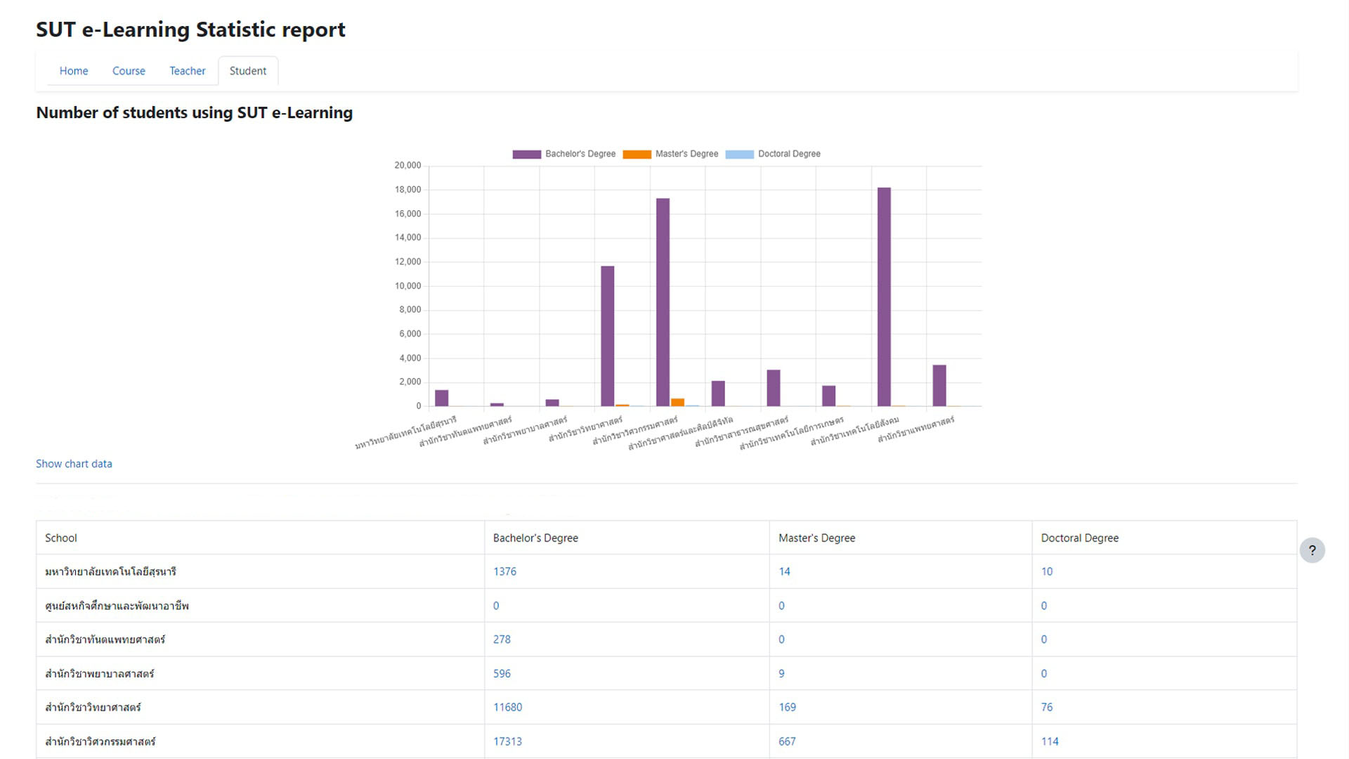The image size is (1349, 759).
Task: Click the Bachelor's value 1376
Action: tap(504, 571)
